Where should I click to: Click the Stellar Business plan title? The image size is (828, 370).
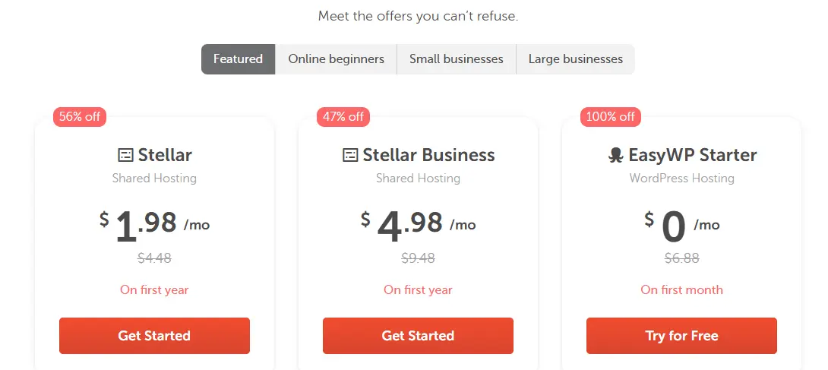coord(428,155)
